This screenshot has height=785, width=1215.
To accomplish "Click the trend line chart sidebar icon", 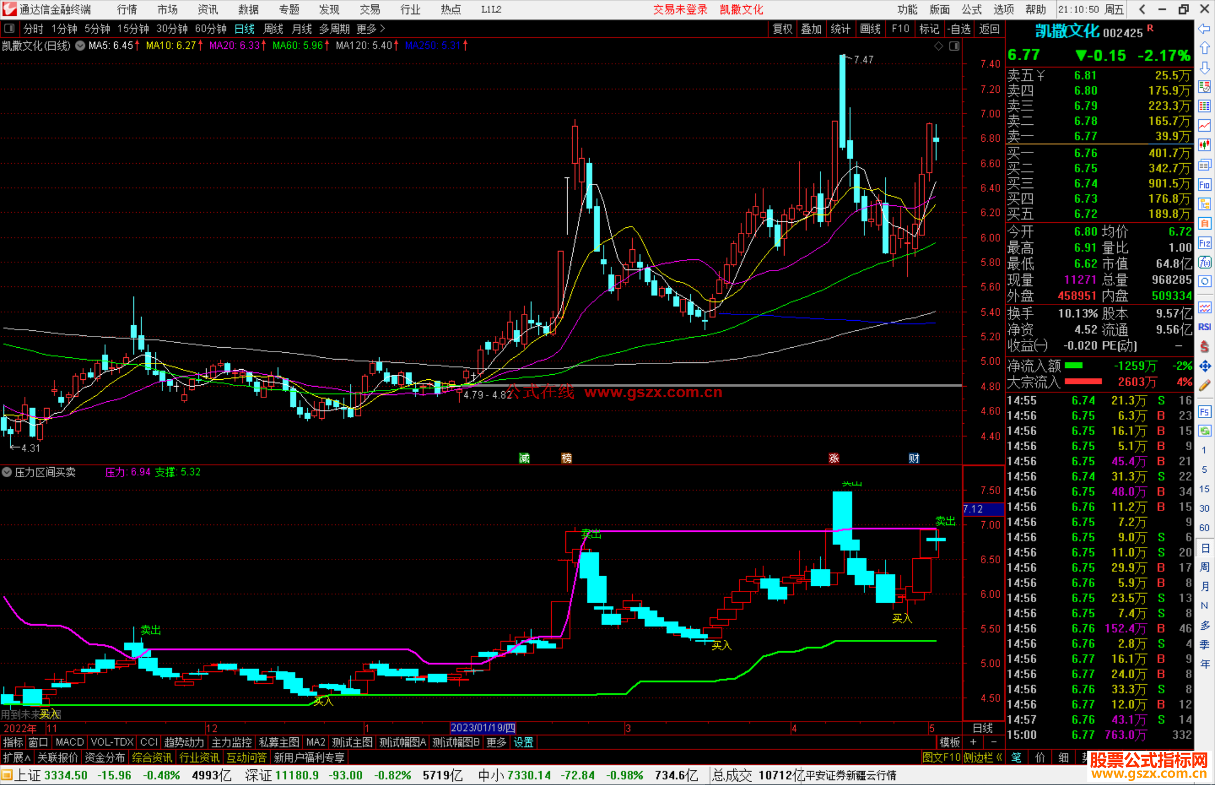I will (x=1204, y=125).
